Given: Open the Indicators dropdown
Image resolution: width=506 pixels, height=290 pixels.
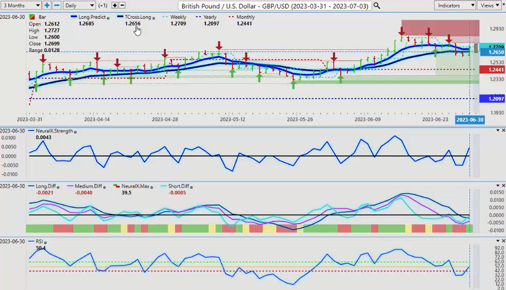Looking at the screenshot, I should (x=455, y=5).
